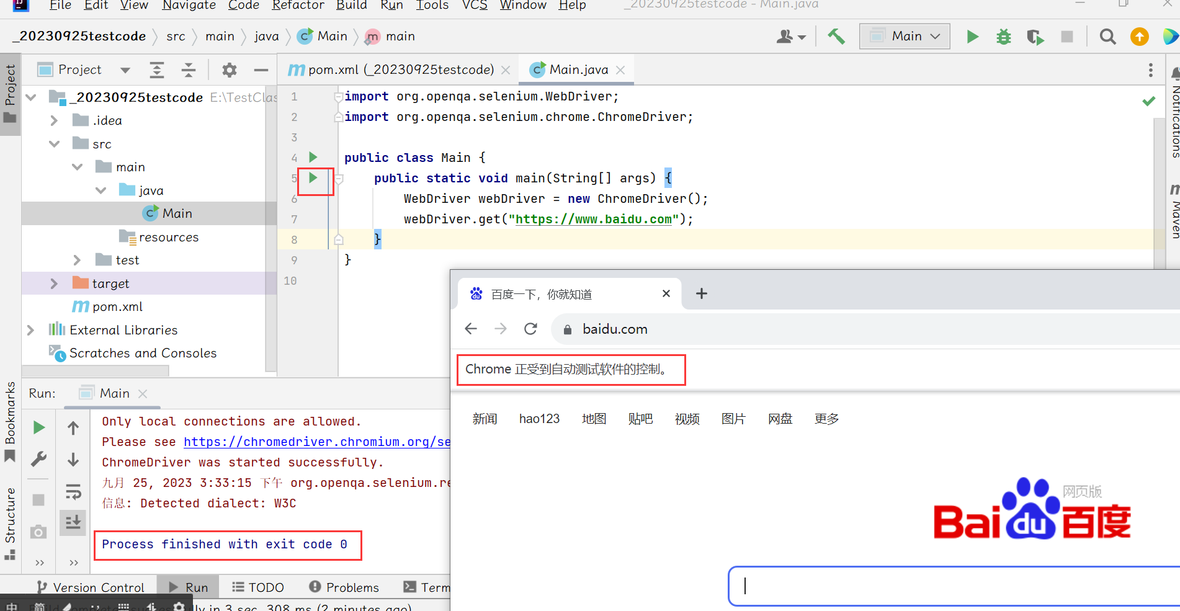The image size is (1180, 611).
Task: Toggle the Structure side tool window
Action: tap(10, 524)
